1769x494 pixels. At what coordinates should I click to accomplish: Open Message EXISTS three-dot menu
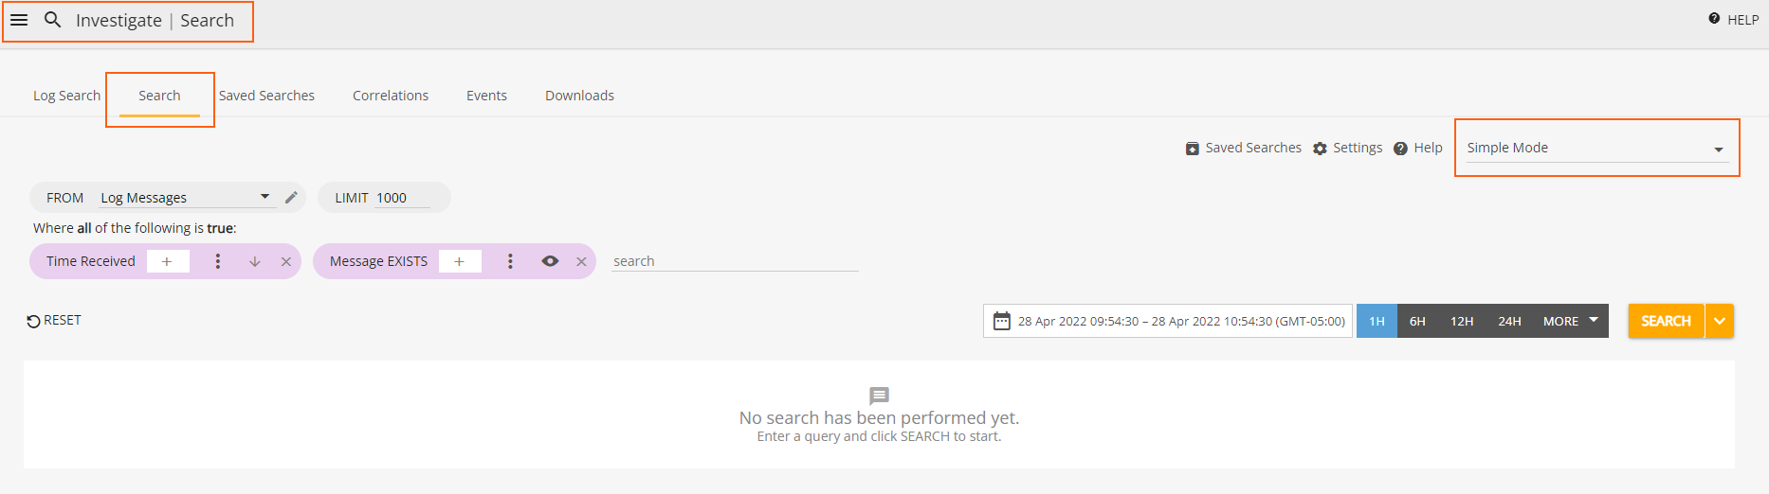pyautogui.click(x=510, y=261)
